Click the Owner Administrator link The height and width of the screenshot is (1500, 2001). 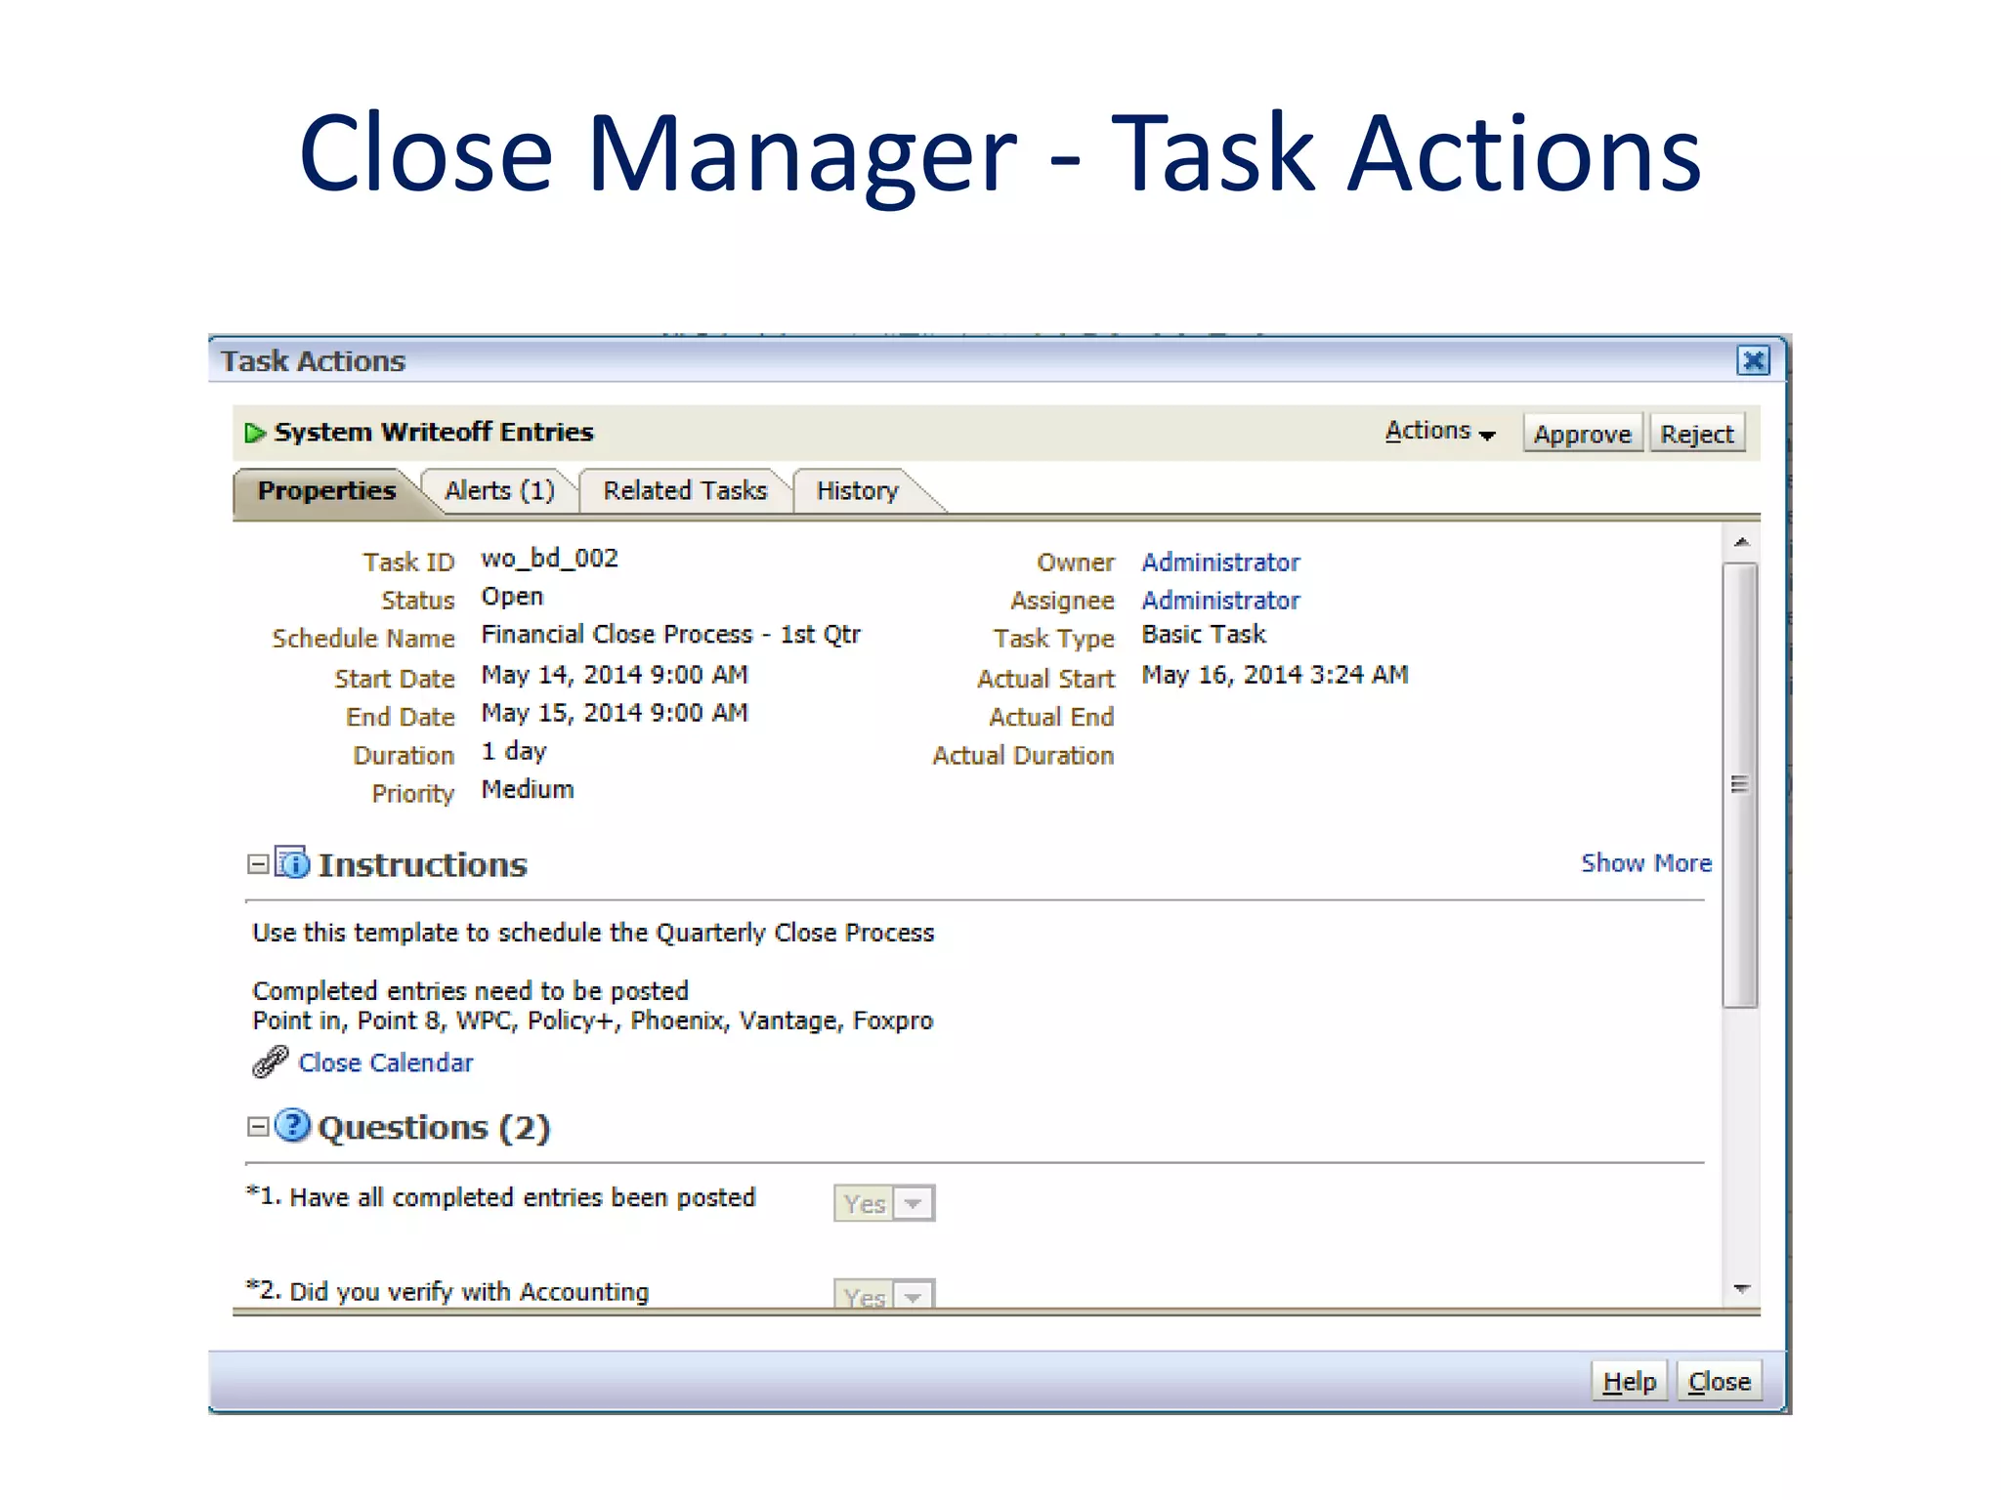tap(1220, 562)
